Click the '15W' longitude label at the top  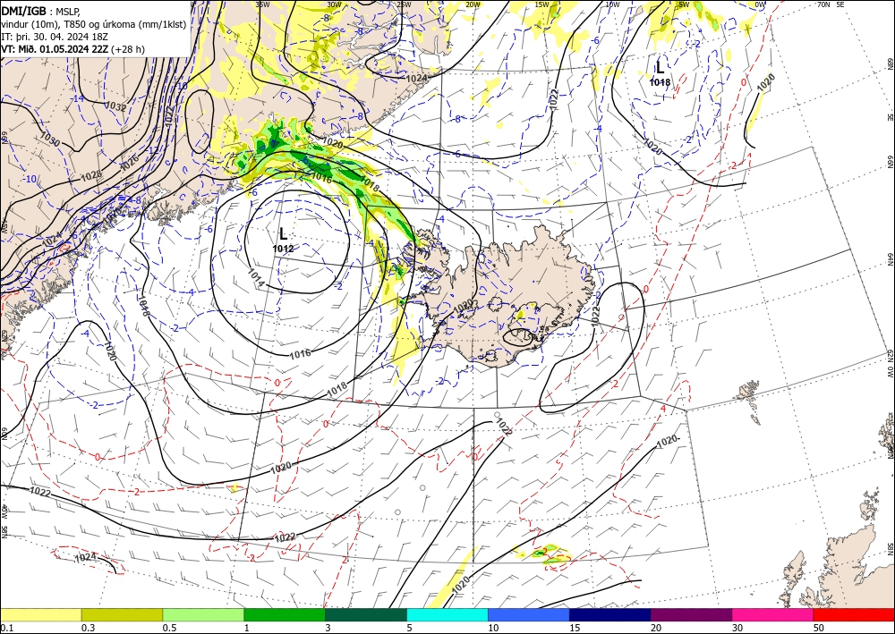pyautogui.click(x=542, y=4)
